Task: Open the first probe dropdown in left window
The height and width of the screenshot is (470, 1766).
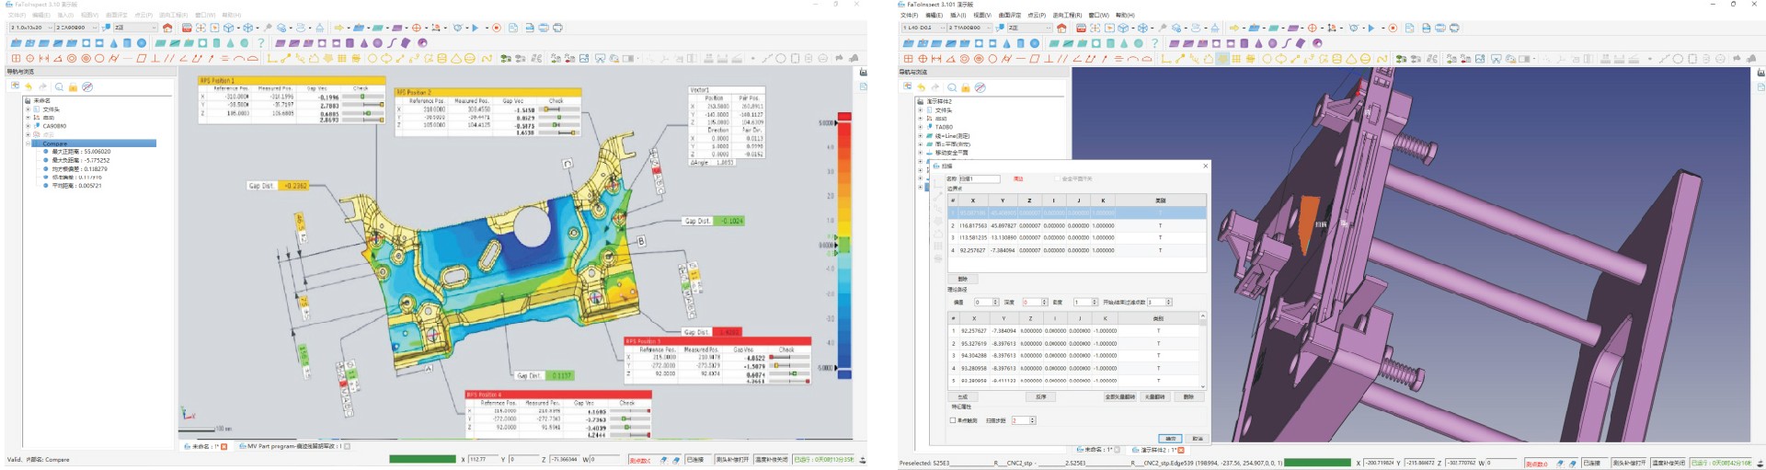Action: pos(32,28)
